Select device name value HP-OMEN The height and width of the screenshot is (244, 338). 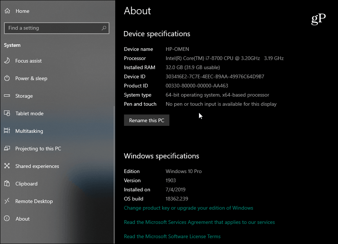click(x=177, y=49)
